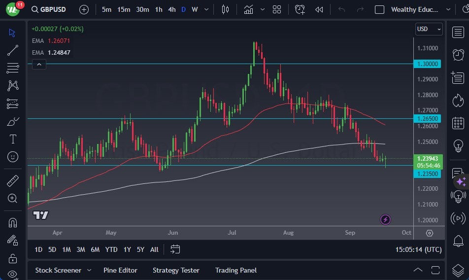Open the USD currency dropdown

429,29
